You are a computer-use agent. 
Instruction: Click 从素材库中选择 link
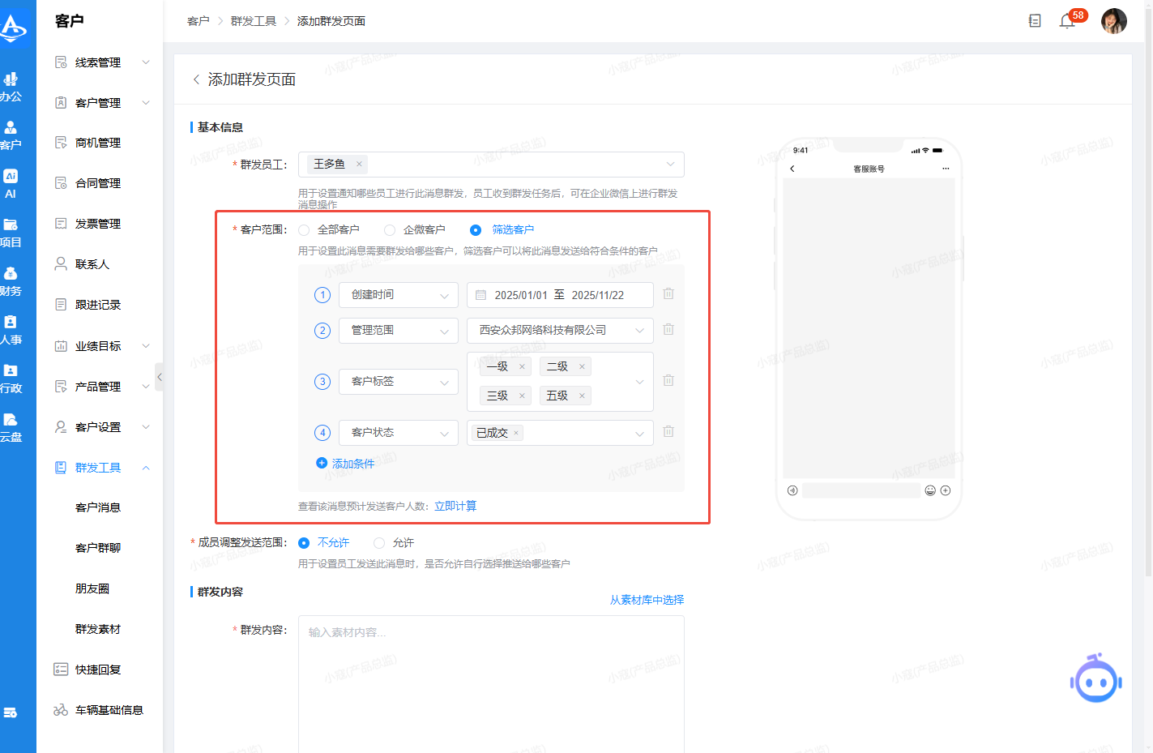tap(647, 600)
